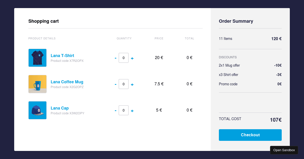Screen dimensions: 304x159
Task: Open the Lana Coffee Mug product thumbnail
Action: [37, 84]
